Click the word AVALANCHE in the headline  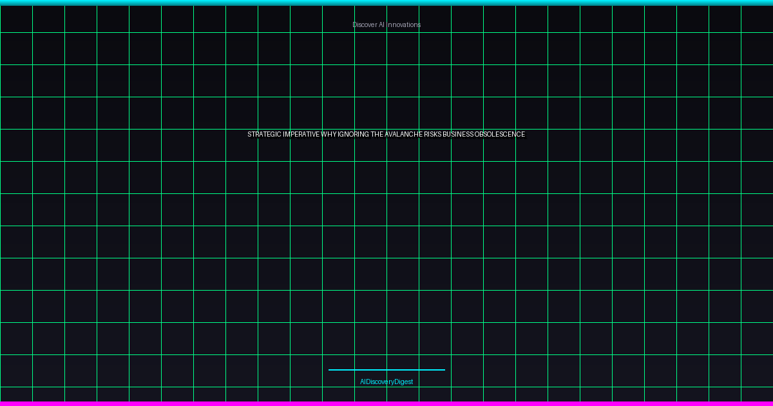404,134
